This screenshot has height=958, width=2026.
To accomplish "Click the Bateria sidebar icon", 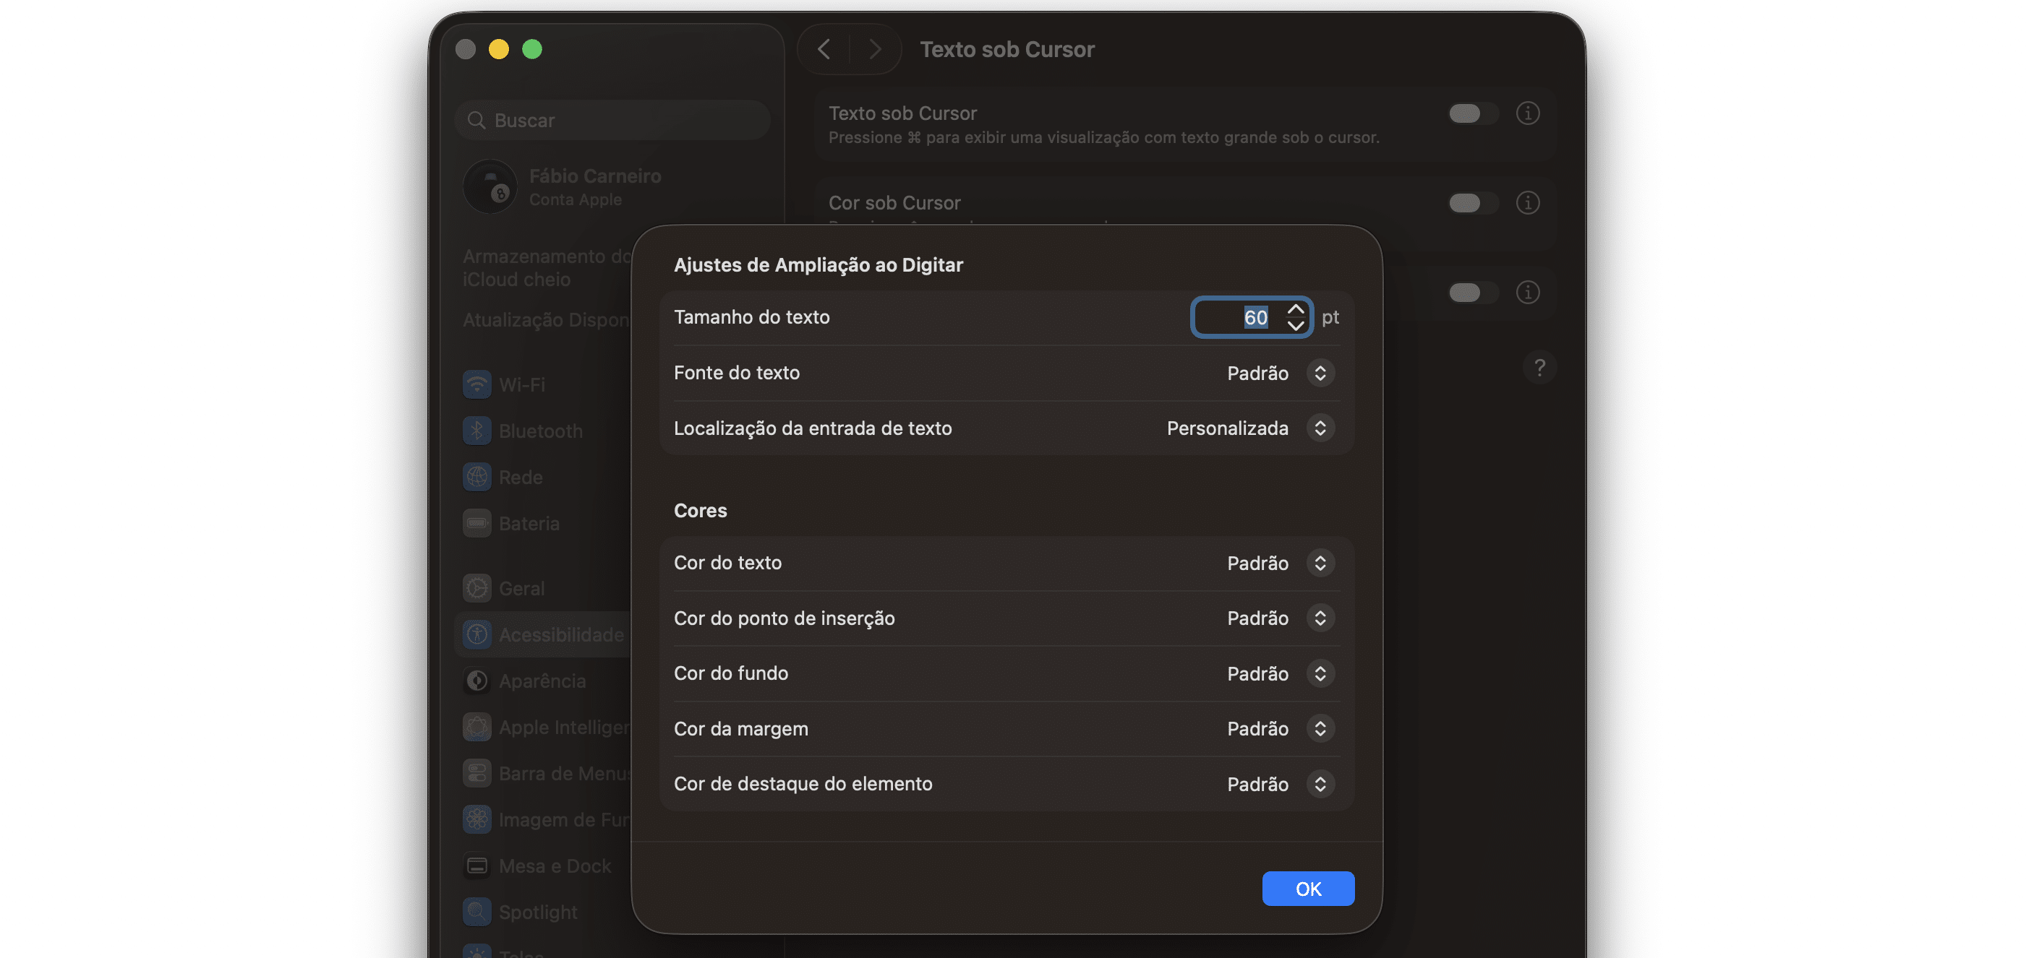I will click(476, 523).
